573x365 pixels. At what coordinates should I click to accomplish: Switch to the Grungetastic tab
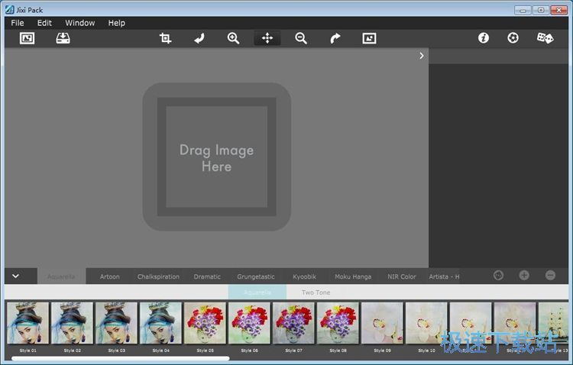tap(256, 276)
